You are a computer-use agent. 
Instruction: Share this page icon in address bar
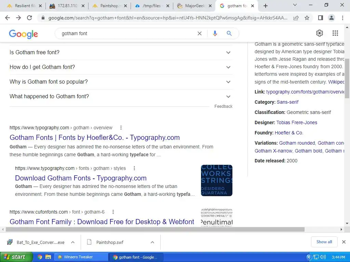[x=296, y=18]
